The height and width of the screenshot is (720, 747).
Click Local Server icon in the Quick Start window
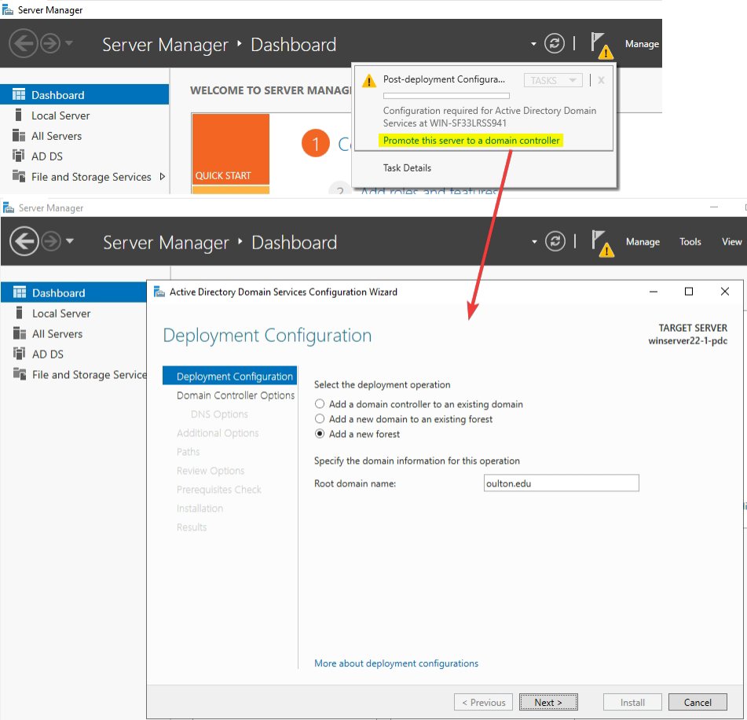[x=19, y=116]
